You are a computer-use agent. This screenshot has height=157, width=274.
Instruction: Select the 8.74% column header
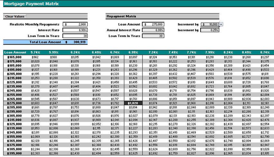tap(265, 52)
